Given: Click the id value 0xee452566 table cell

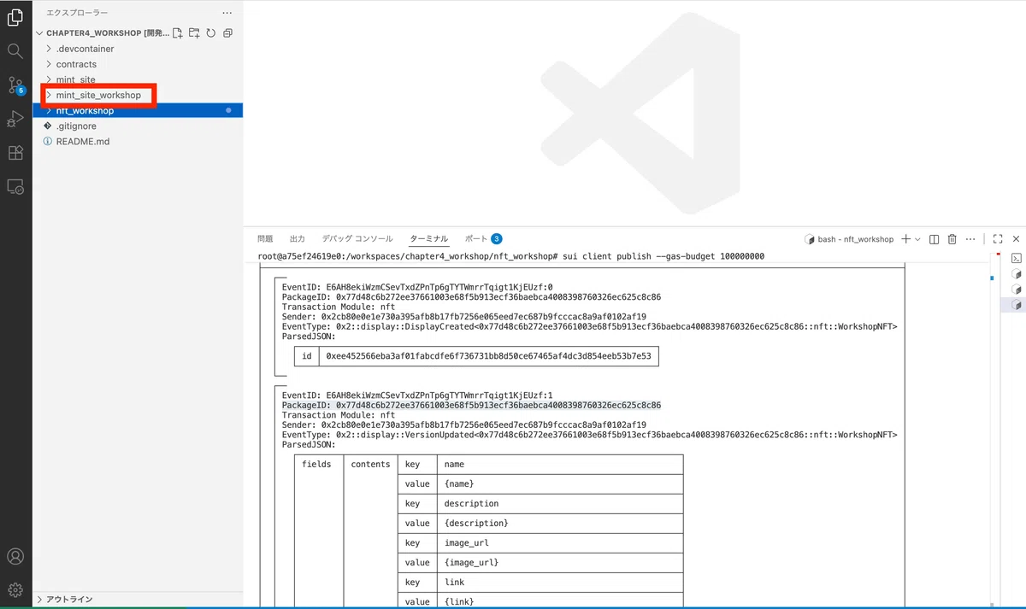Looking at the screenshot, I should pyautogui.click(x=488, y=355).
